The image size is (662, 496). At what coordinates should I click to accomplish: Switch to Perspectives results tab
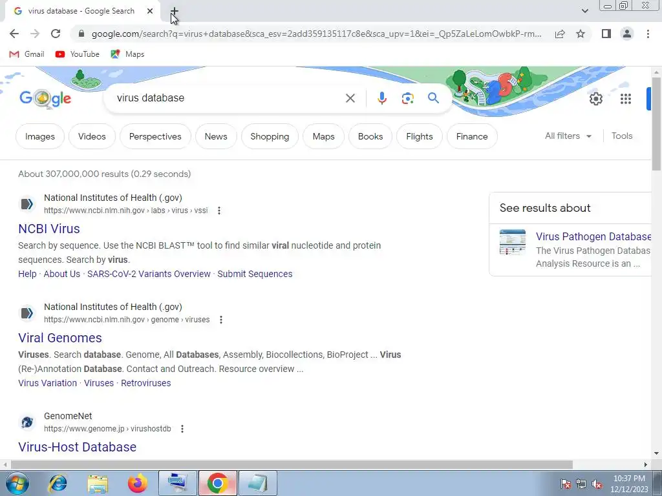155,136
